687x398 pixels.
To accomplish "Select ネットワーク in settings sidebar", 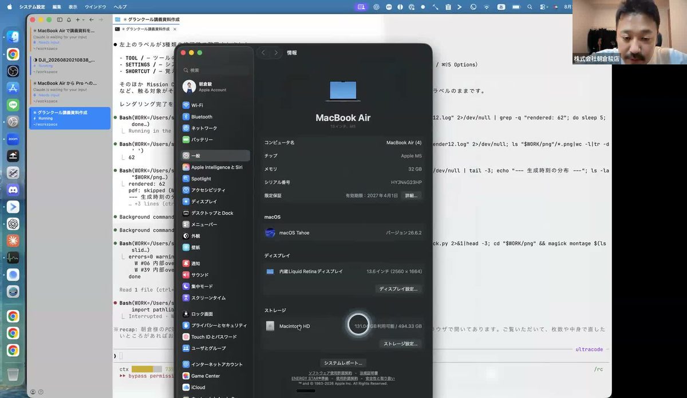I will [x=215, y=128].
